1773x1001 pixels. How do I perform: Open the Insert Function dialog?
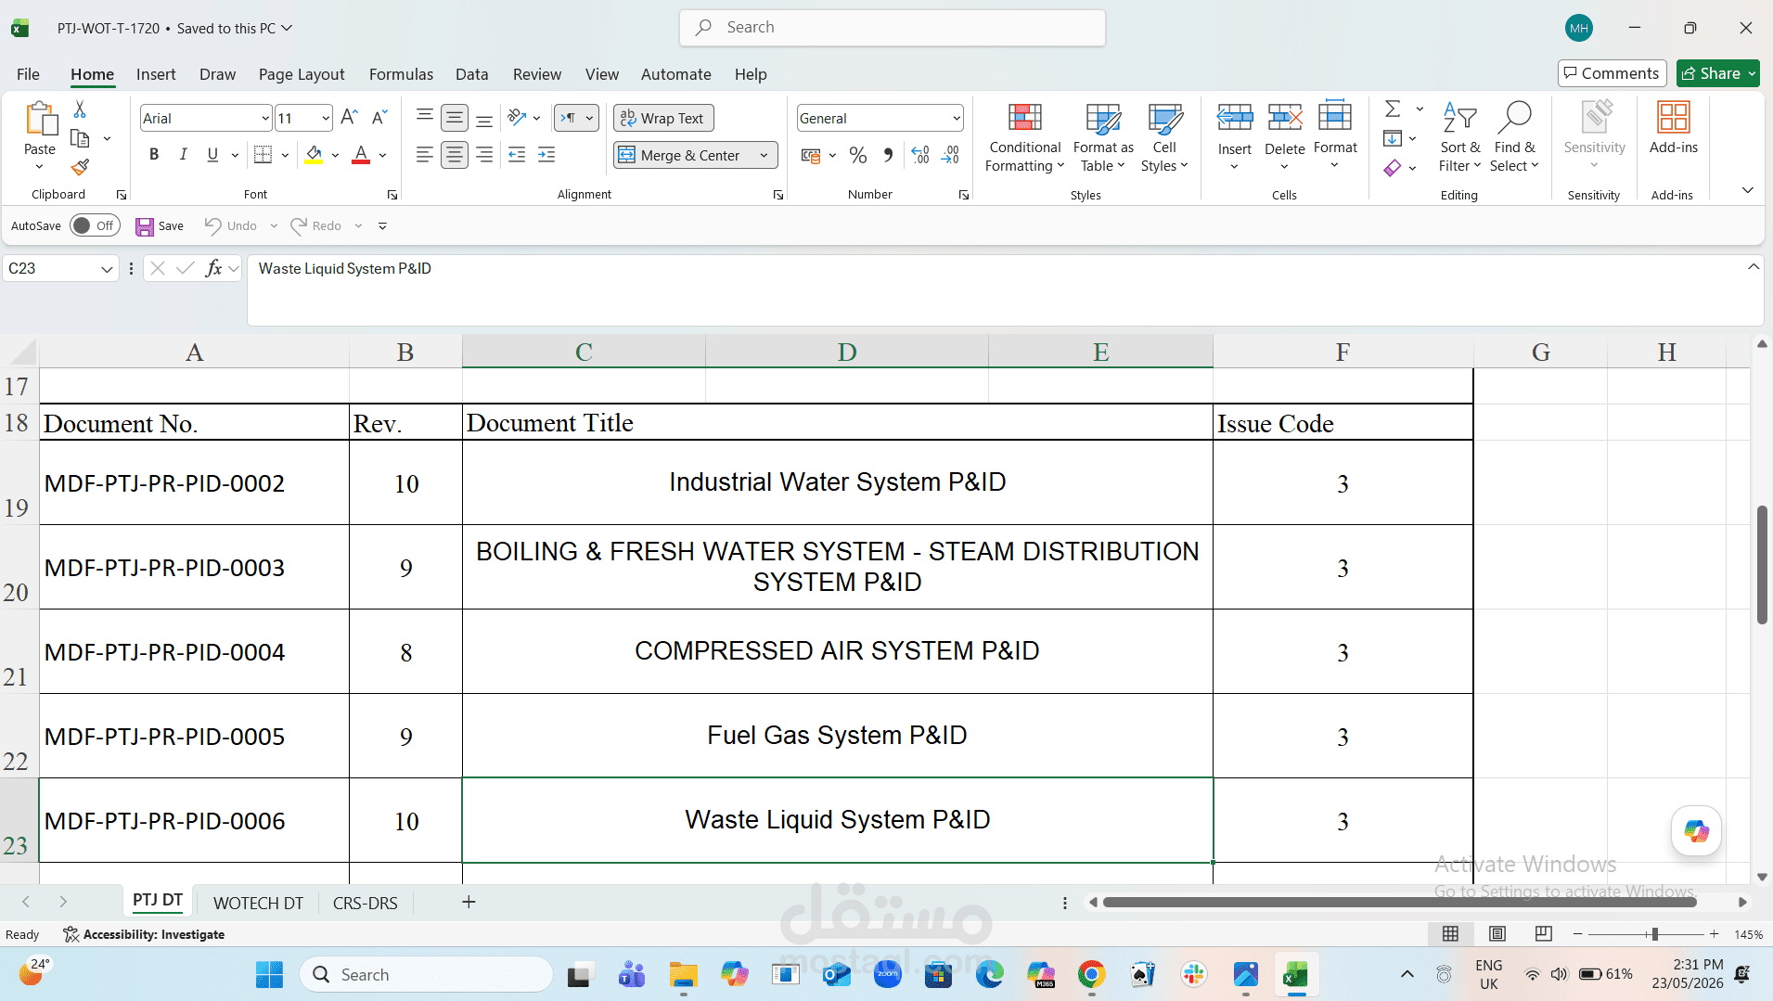click(213, 268)
